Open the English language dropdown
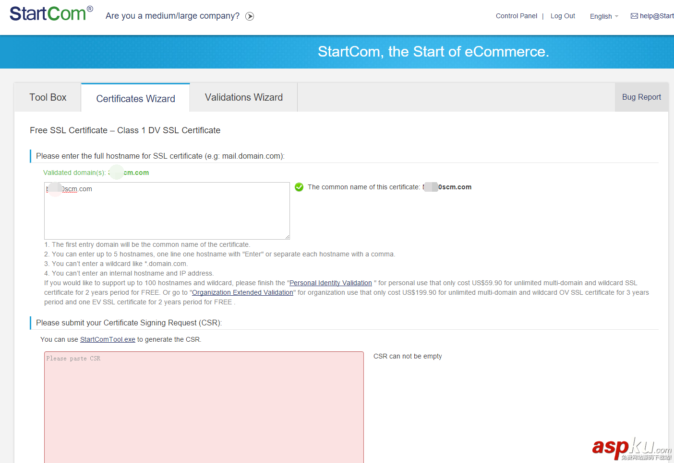Screen dimensions: 674x463 click(x=603, y=16)
